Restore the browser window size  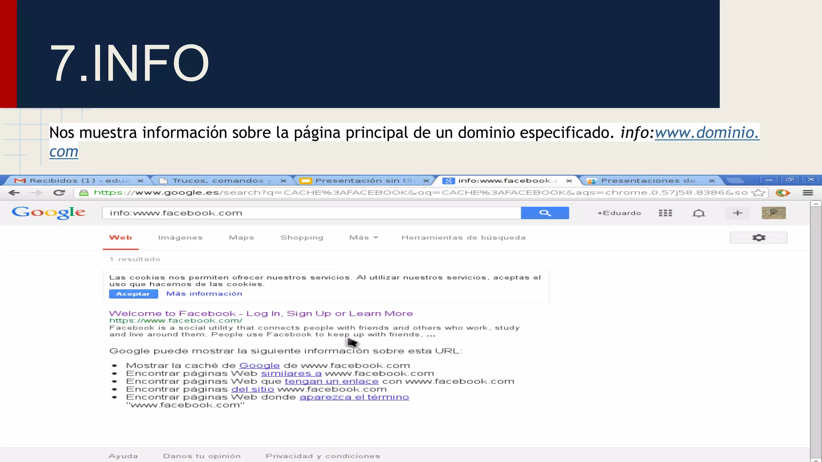pyautogui.click(x=789, y=180)
